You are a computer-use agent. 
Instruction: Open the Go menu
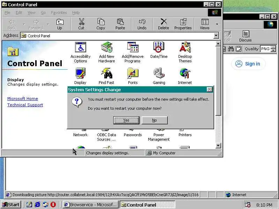click(x=43, y=13)
